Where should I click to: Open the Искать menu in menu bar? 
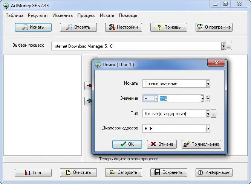pos(107,15)
